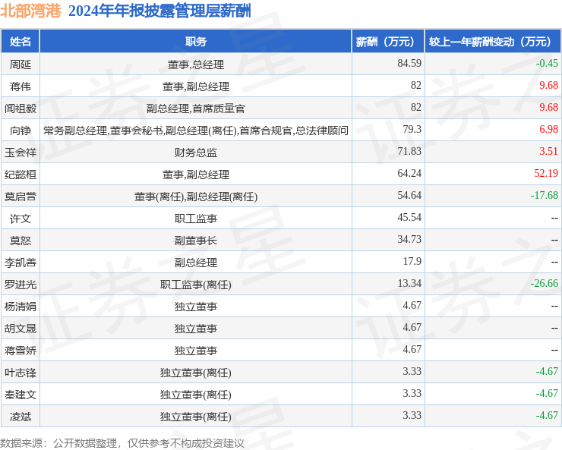Click the name 李凯善
The height and width of the screenshot is (450, 562).
coord(21,263)
